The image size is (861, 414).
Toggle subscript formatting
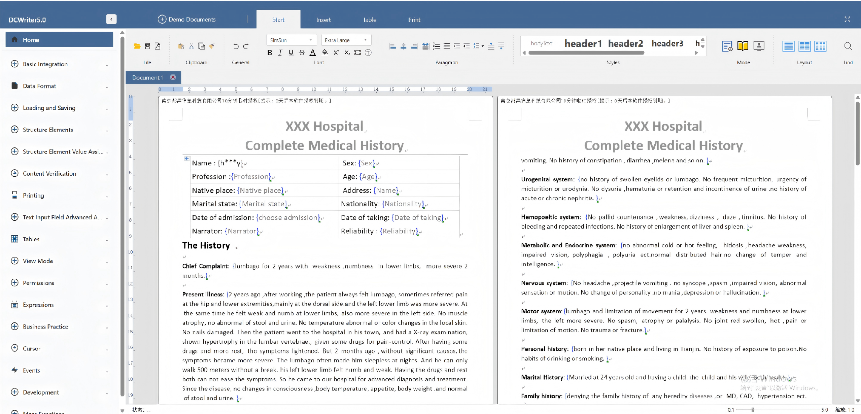click(x=347, y=53)
